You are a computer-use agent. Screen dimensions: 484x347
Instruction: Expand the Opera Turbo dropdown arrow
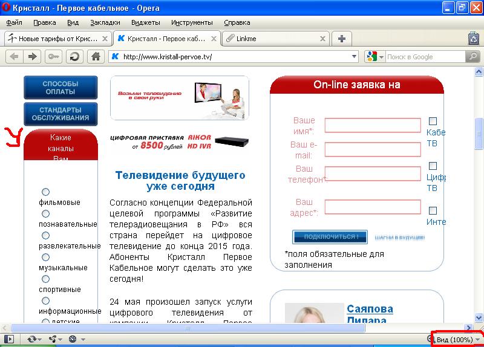coord(83,340)
